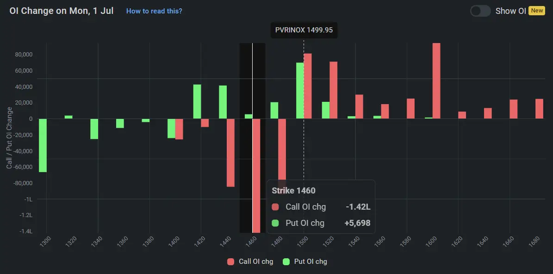The height and width of the screenshot is (274, 553).
Task: Select the red call bar at strike 1660
Action: (x=513, y=109)
